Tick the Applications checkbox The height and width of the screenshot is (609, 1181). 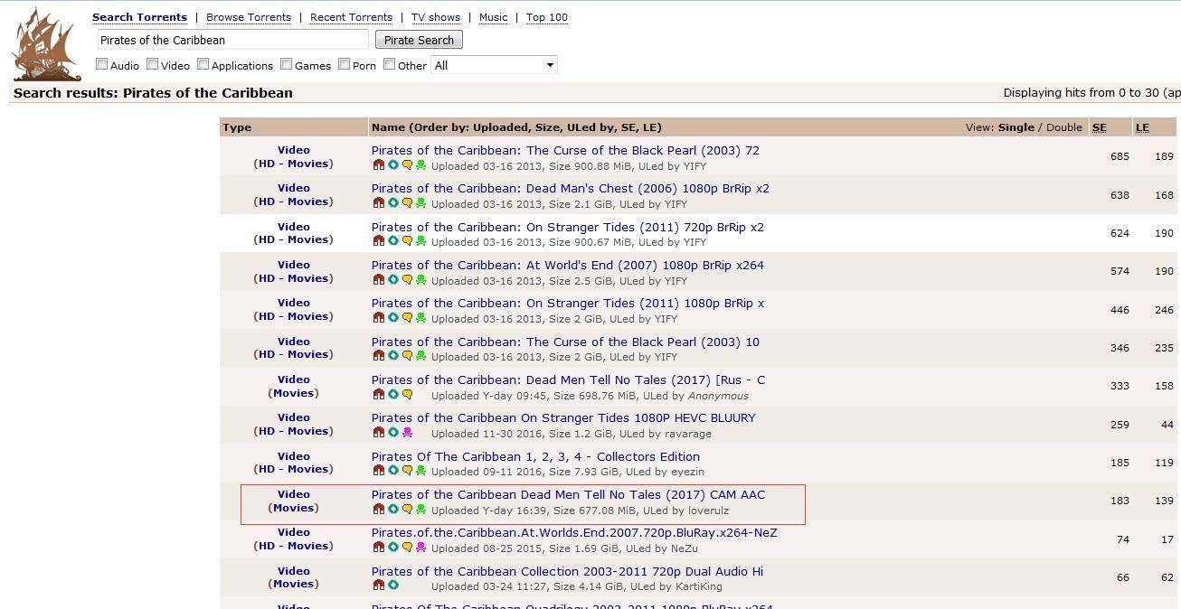pyautogui.click(x=203, y=64)
